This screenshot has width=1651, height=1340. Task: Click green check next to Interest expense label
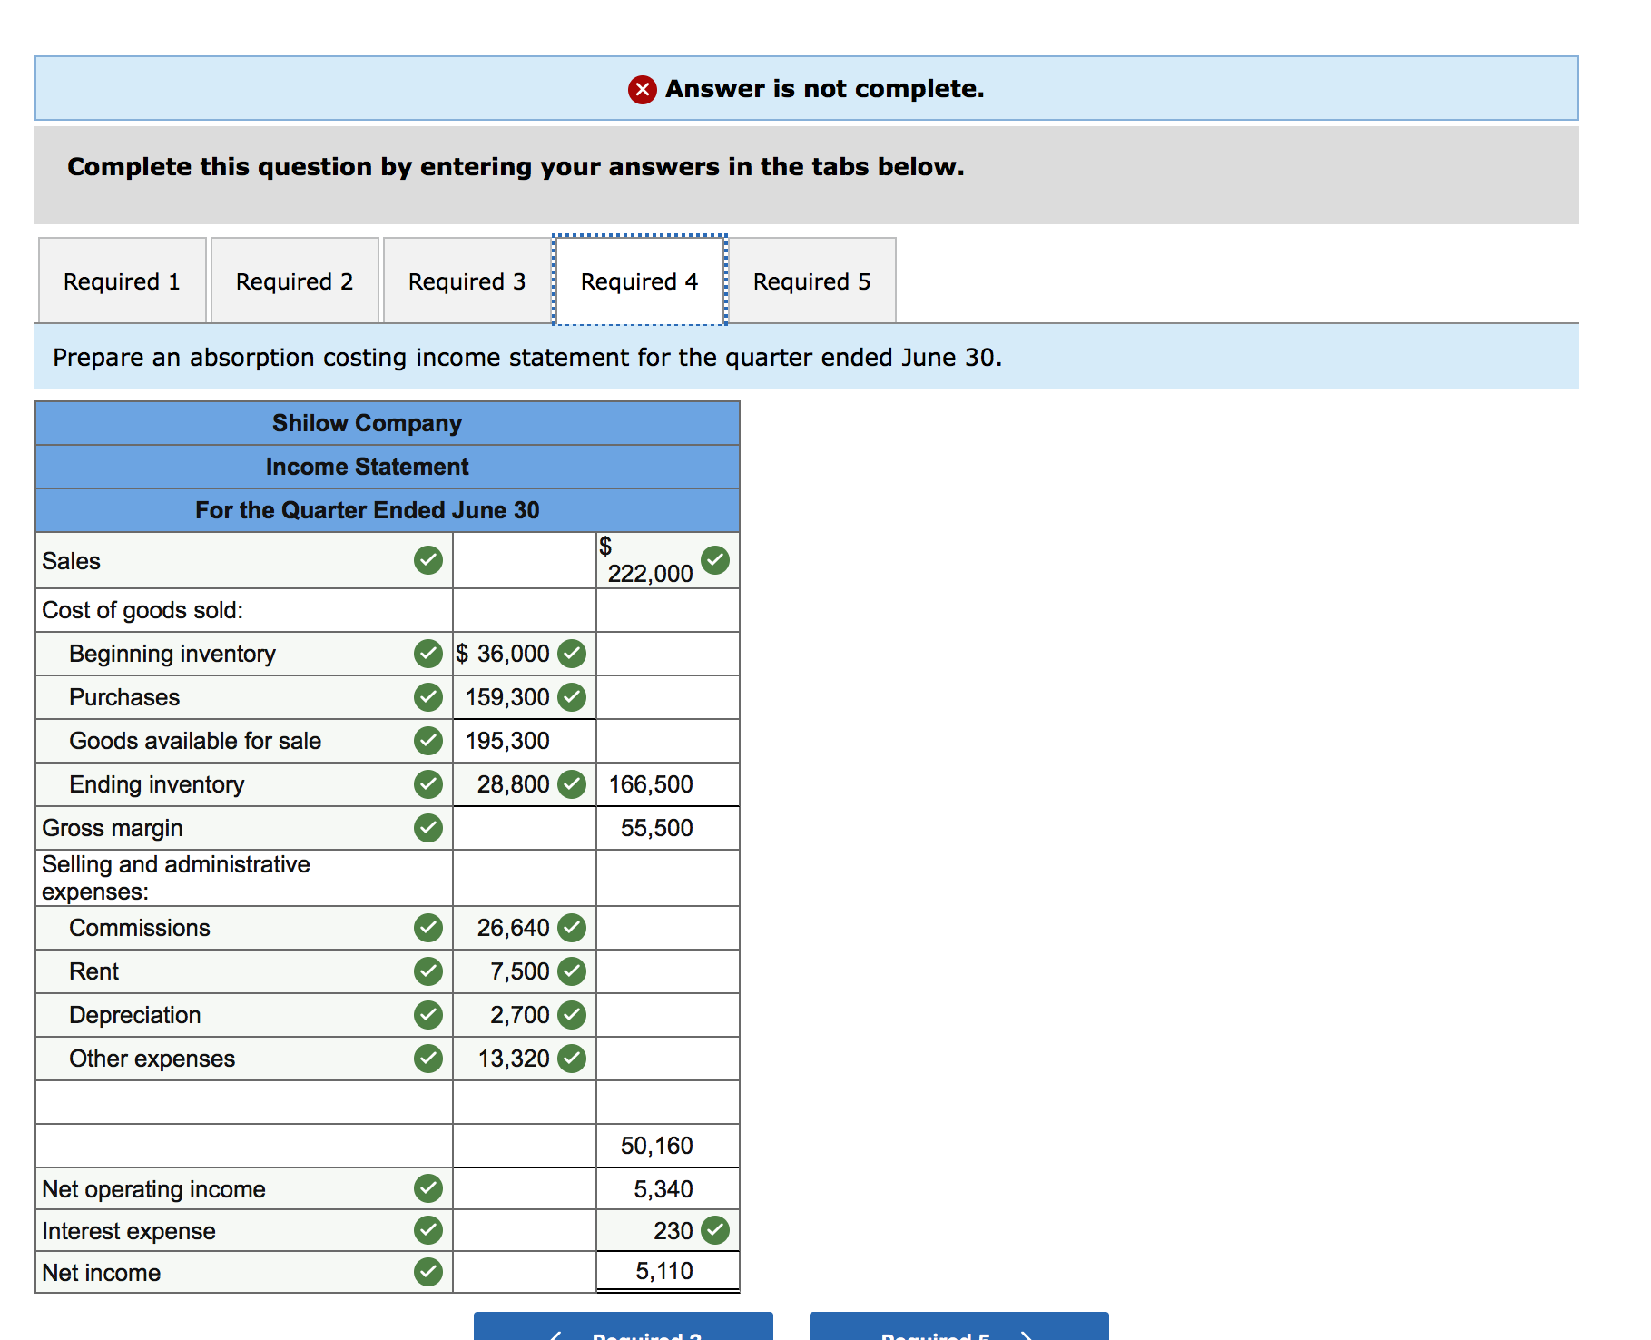pyautogui.click(x=428, y=1231)
